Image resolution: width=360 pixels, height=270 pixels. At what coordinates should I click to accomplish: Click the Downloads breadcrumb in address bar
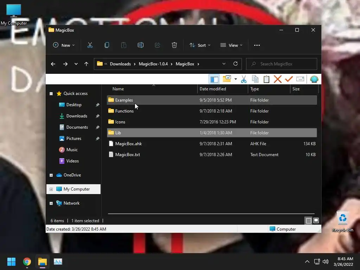point(120,64)
